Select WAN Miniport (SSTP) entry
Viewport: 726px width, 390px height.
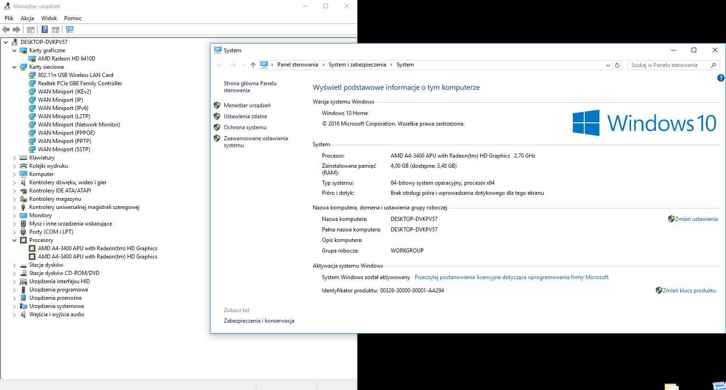[x=64, y=149]
